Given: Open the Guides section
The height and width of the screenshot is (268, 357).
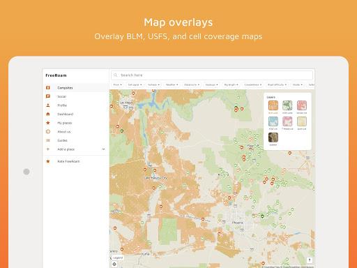Looking at the screenshot, I should tap(75, 140).
